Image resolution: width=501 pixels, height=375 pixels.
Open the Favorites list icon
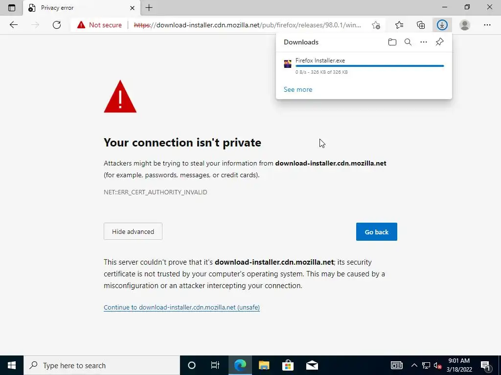399,25
